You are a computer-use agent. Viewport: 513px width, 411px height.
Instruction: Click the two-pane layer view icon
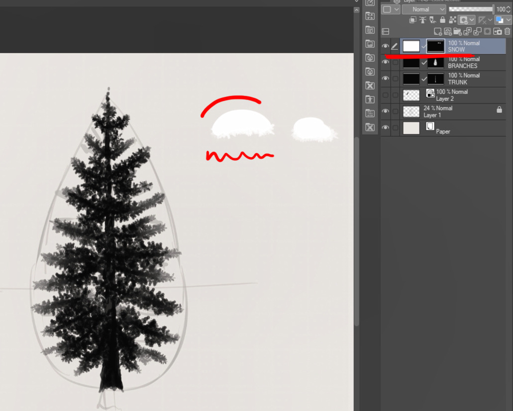(x=386, y=31)
